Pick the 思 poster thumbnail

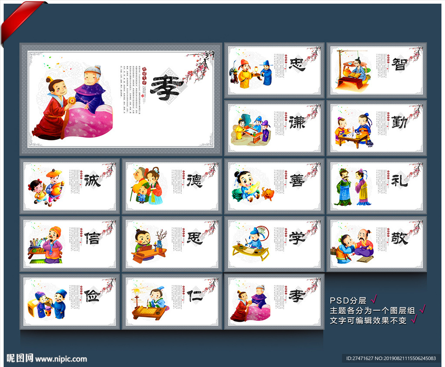[x=172, y=244]
